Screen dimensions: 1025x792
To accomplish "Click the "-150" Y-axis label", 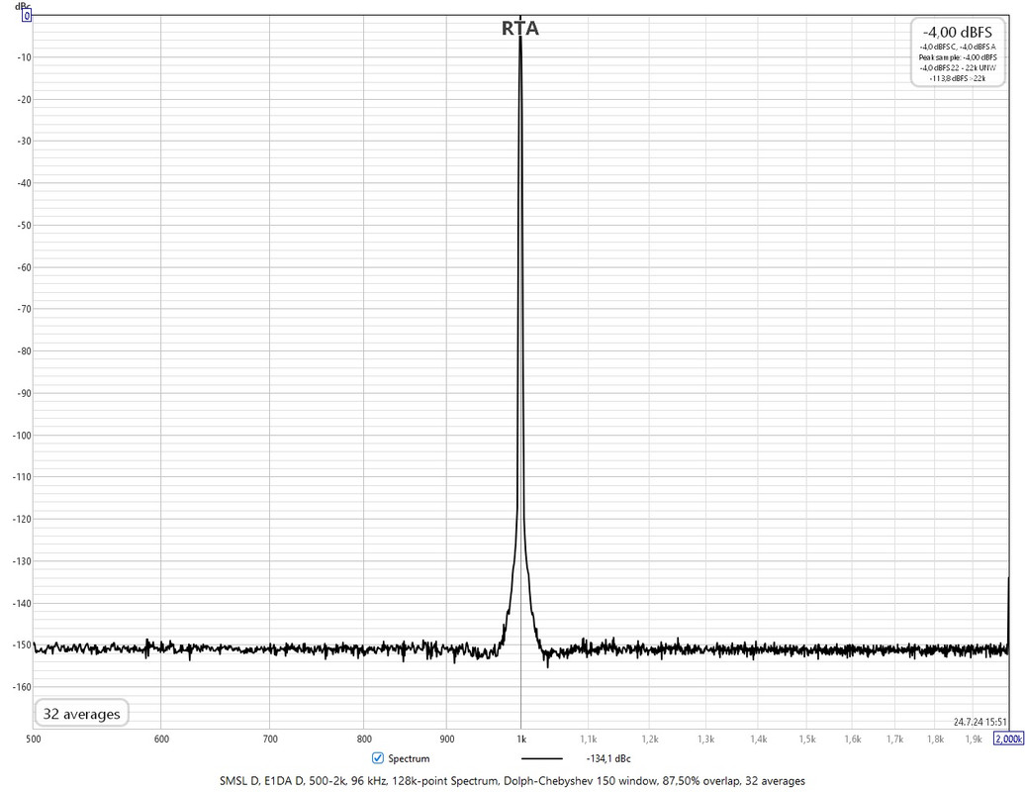I will 21,644.
